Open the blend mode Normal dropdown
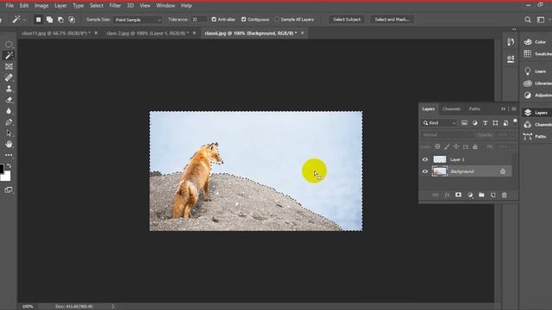This screenshot has height=310, width=552. pyautogui.click(x=447, y=135)
